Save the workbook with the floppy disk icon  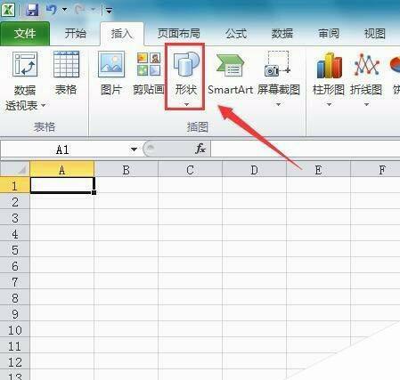[x=32, y=10]
